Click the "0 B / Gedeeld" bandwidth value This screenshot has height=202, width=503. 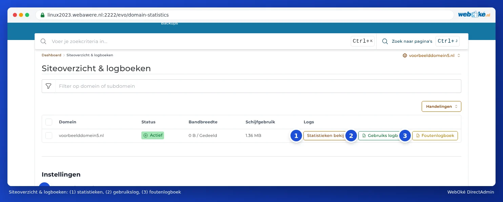coord(203,136)
